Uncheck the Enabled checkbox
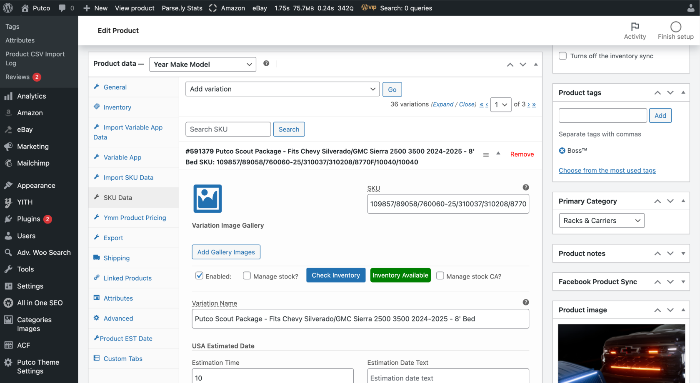 pos(199,276)
